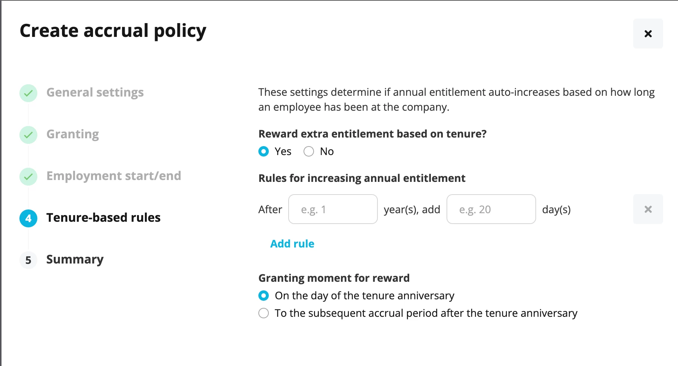The height and width of the screenshot is (366, 678).
Task: Close the Create accrual policy dialog
Action: (648, 34)
